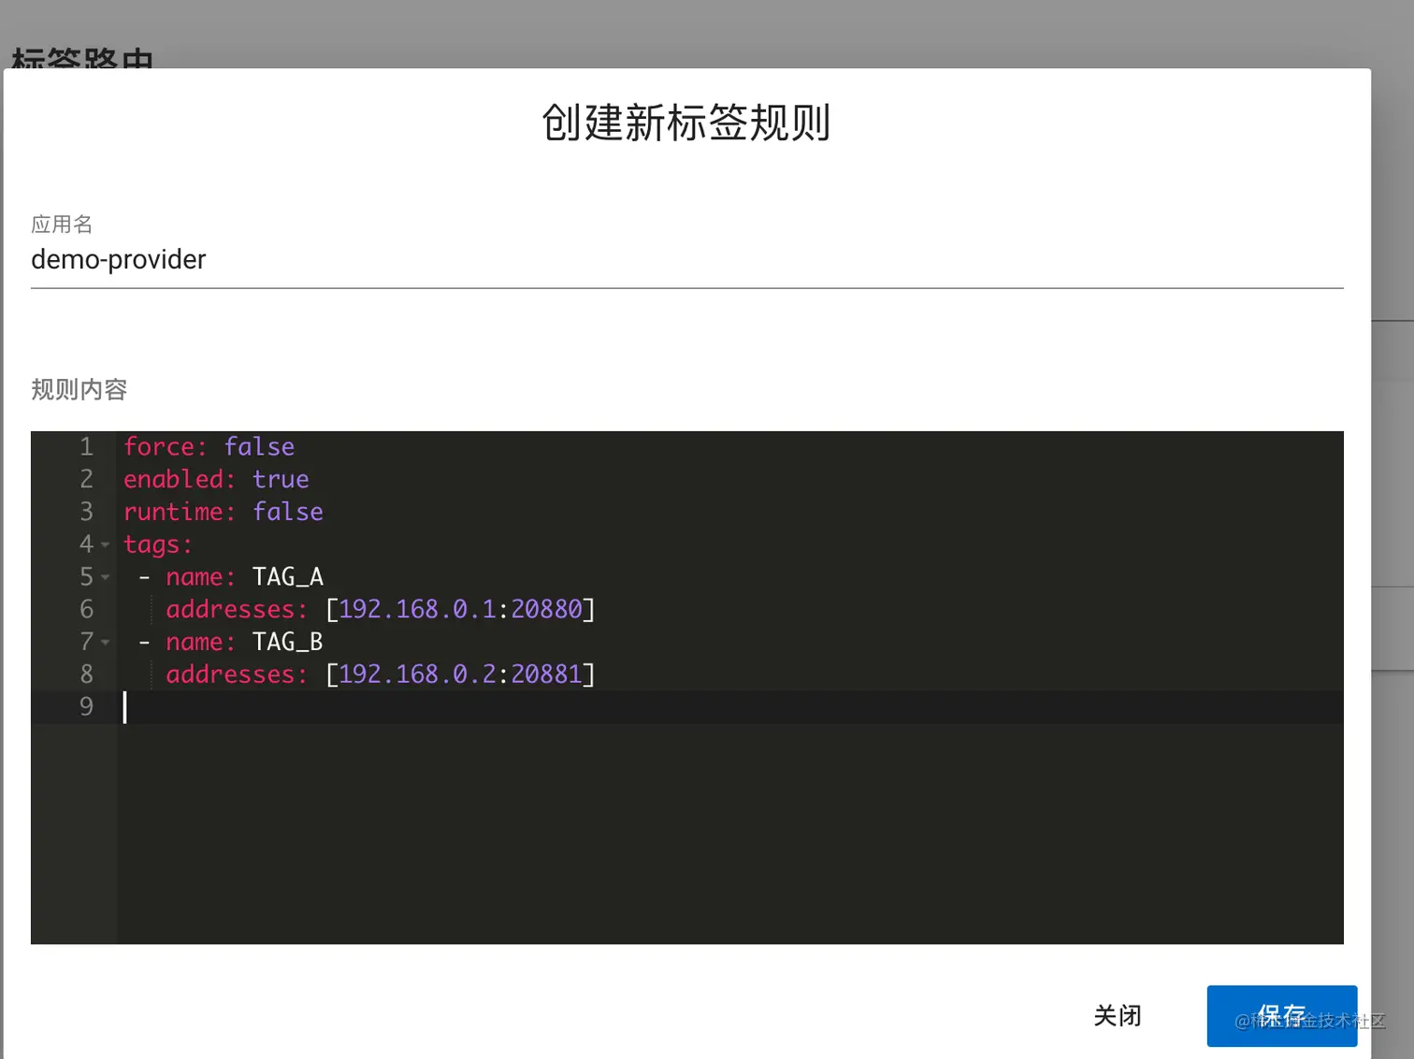Click address 192.168.0.2:20881

pos(460,675)
